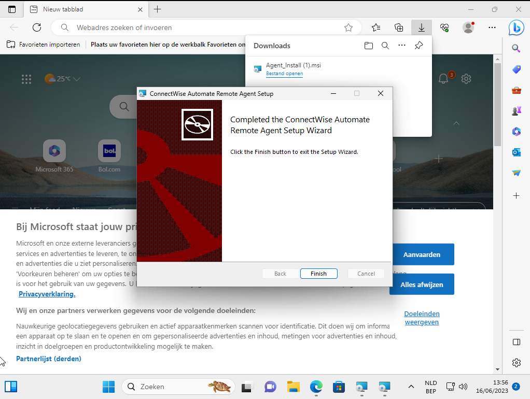This screenshot has height=399, width=530.
Task: Open the Collections icon in Edge toolbar
Action: pos(399,27)
